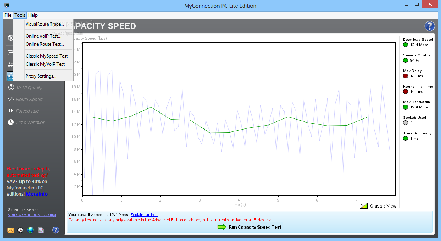The width and height of the screenshot is (441, 241).
Task: Click the Timer Accuracy green status light
Action: [406, 139]
